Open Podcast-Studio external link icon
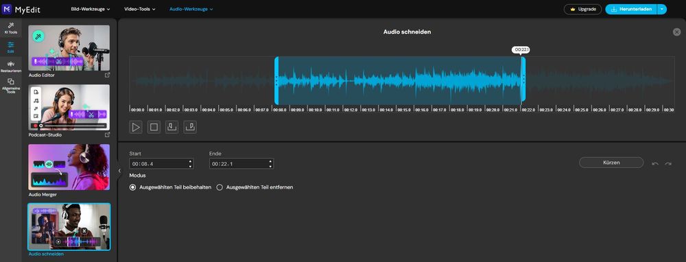The image size is (686, 262). (x=107, y=134)
